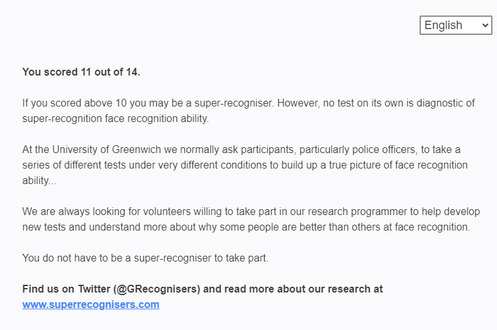Click the word 'ability...' ending third paragraph

click(39, 180)
